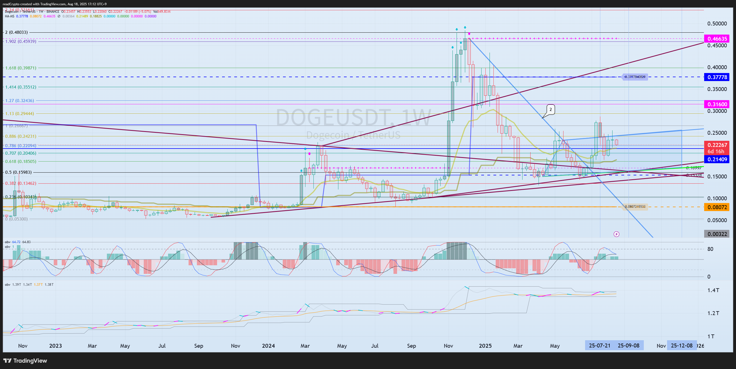736x369 pixels.
Task: Click Fib level label 2 (0.48033)
Action: pos(17,32)
